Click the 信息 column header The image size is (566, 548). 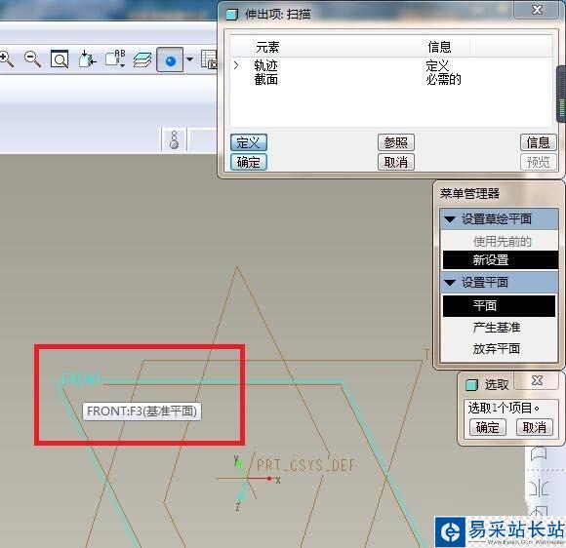439,47
